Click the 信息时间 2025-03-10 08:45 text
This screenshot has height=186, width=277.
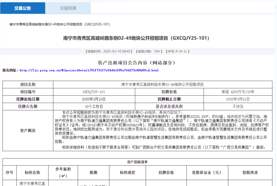click(109, 51)
